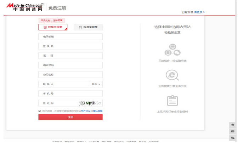Refresh the captcha using the reload icon
The image size is (238, 143).
[x=100, y=103]
